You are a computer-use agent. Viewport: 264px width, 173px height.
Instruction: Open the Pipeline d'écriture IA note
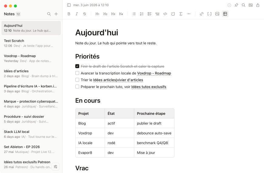click(x=31, y=89)
